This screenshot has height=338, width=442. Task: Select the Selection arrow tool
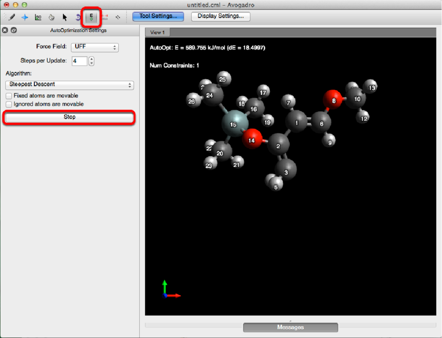pyautogui.click(x=65, y=17)
